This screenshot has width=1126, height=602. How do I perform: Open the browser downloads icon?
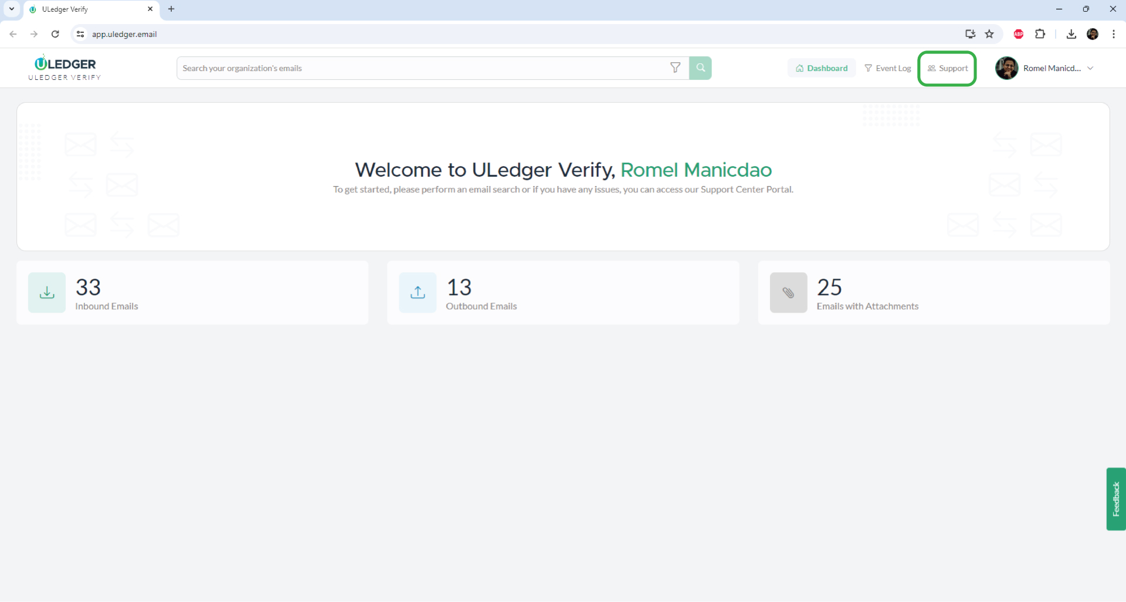(1071, 34)
